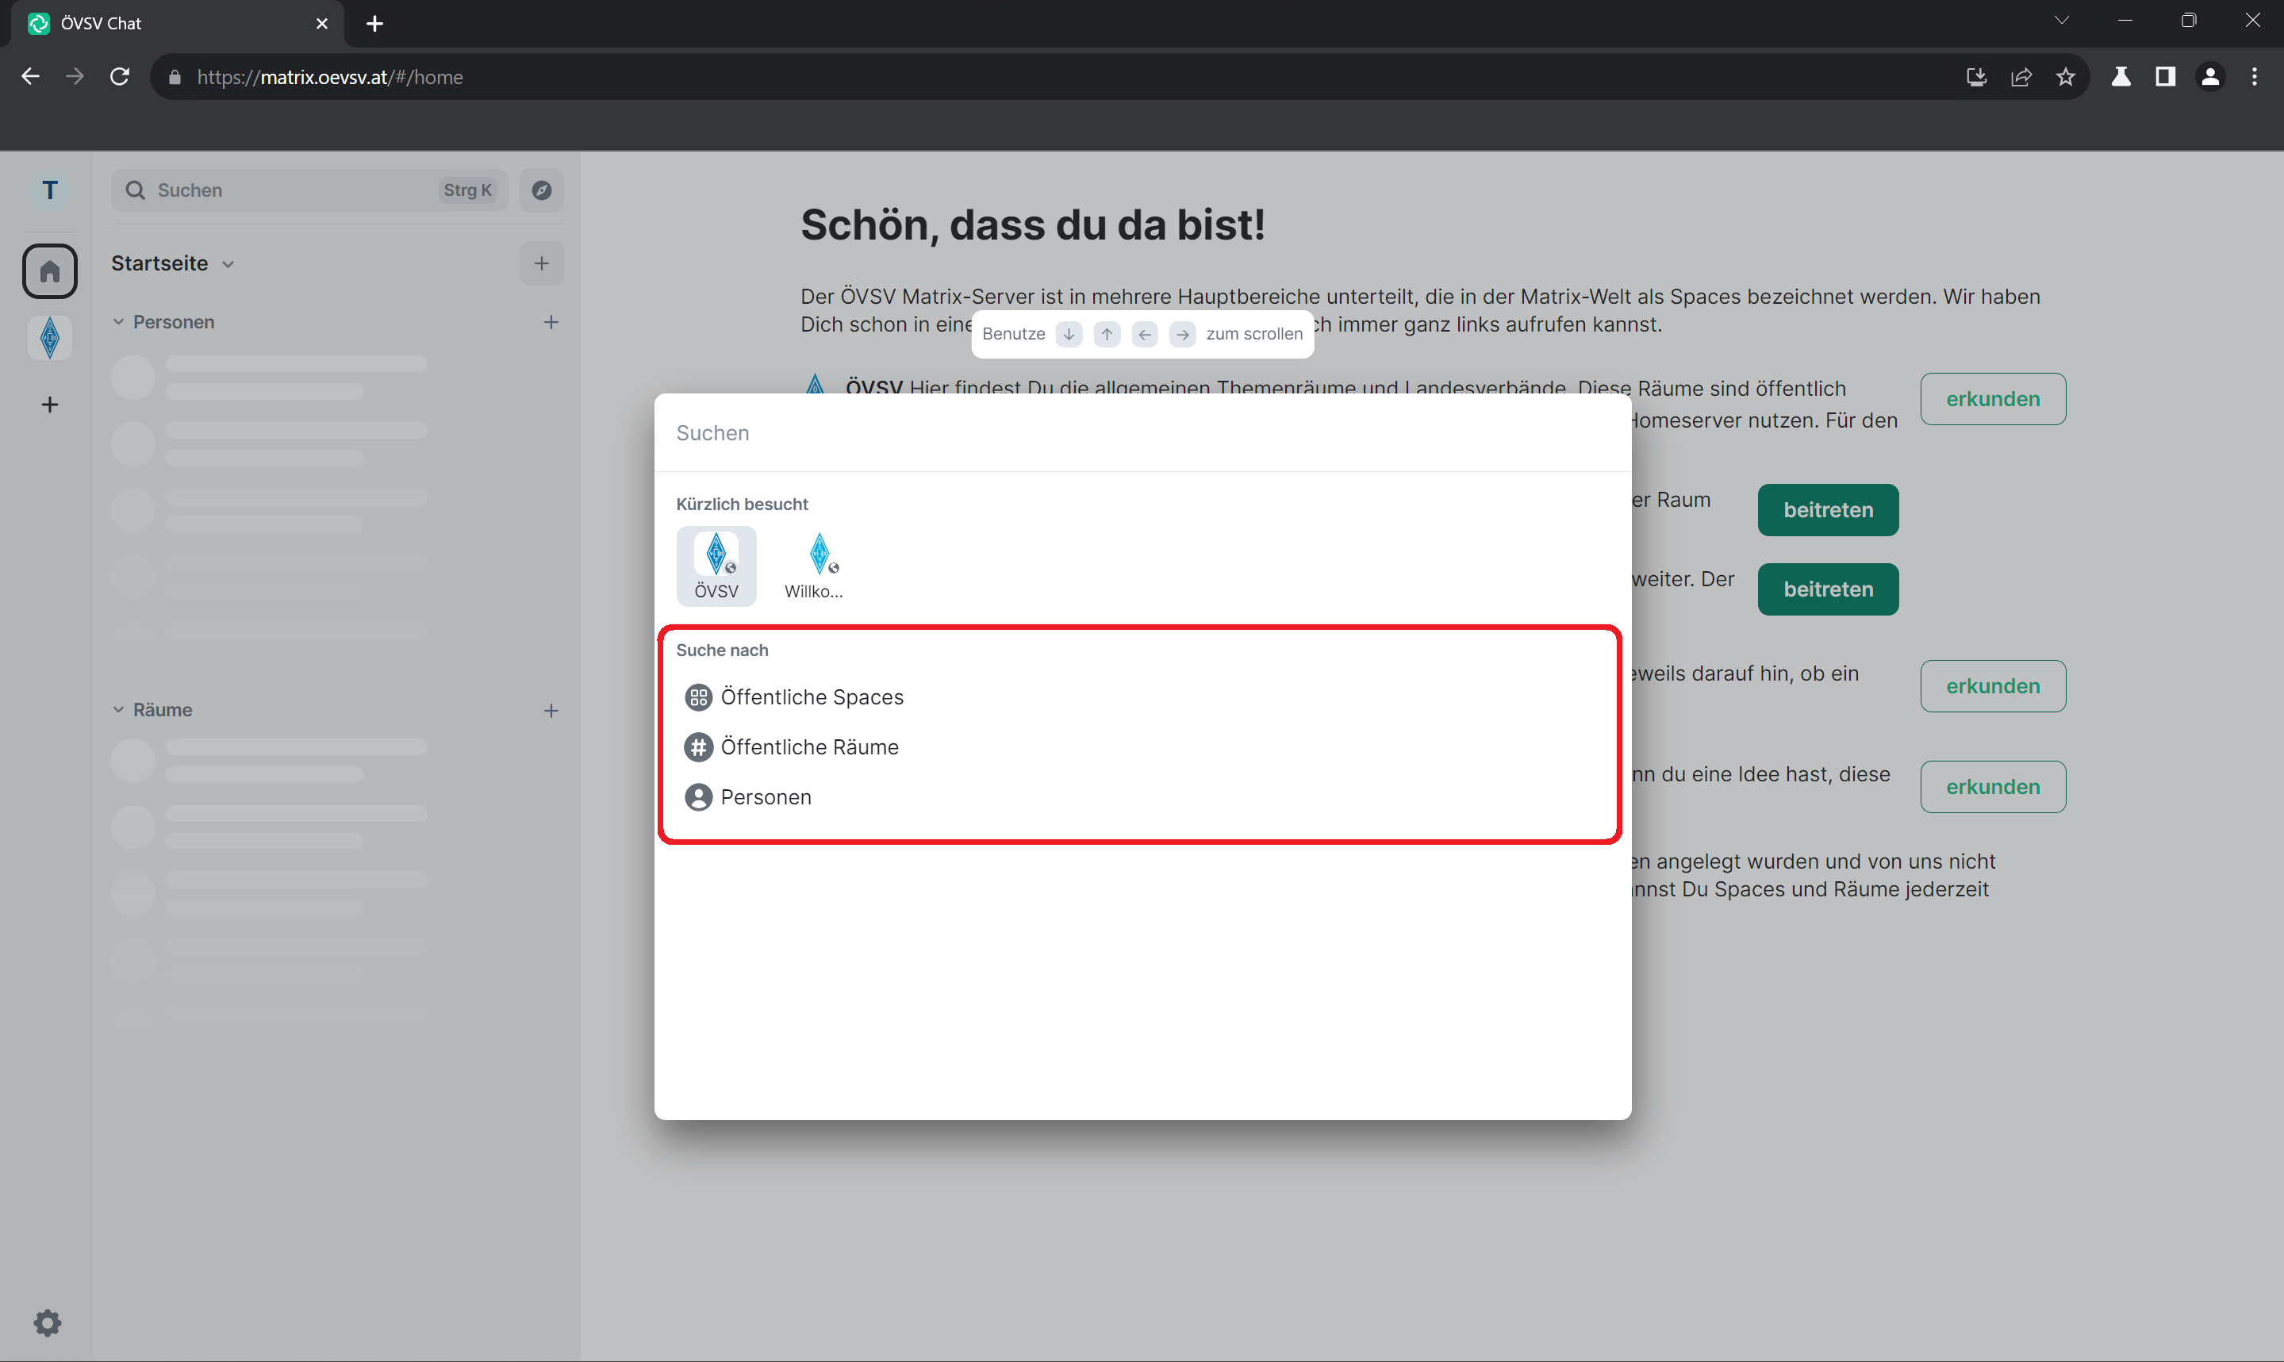Close the ÖVSV Chat tab
This screenshot has width=2284, height=1362.
(322, 24)
